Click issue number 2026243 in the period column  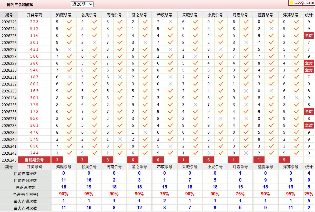[x=9, y=160]
